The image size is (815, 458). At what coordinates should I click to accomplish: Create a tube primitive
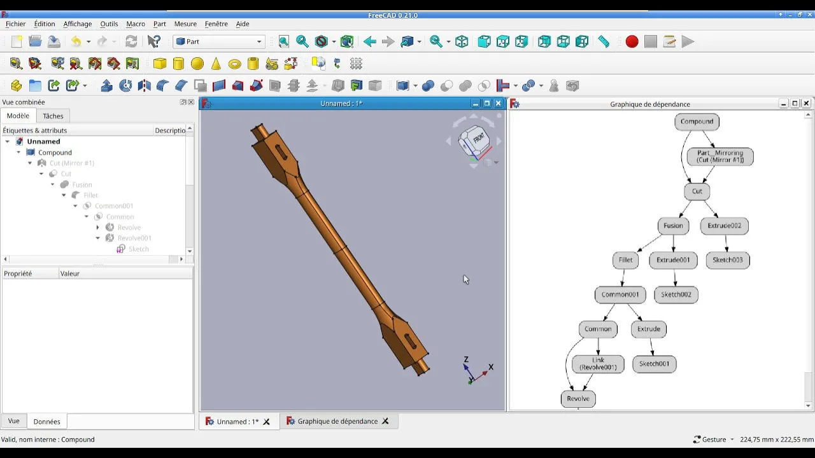click(253, 64)
